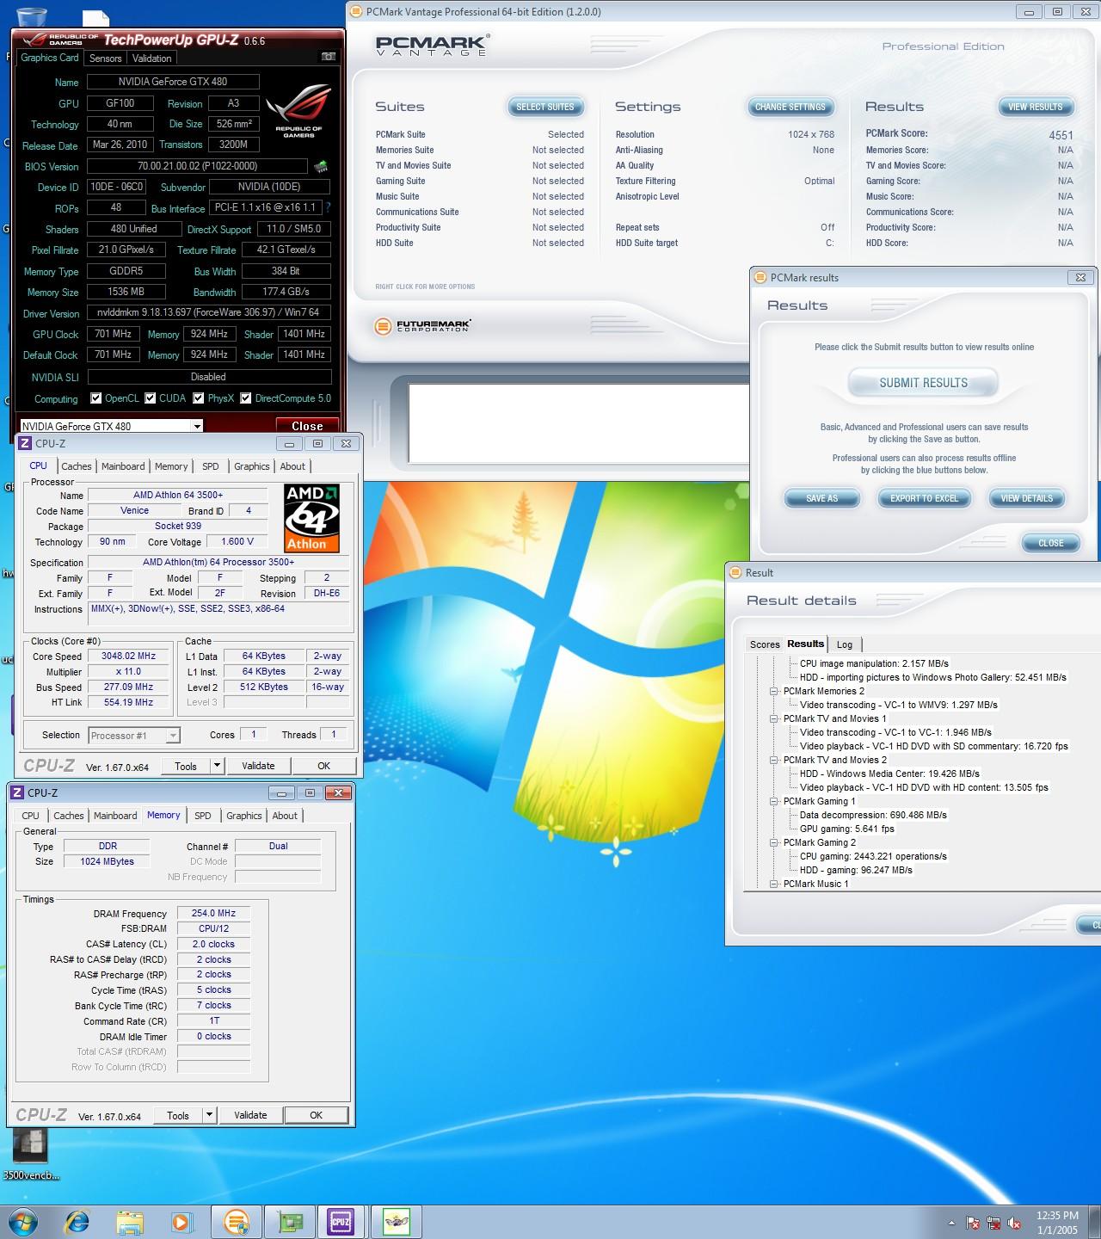This screenshot has width=1101, height=1239.
Task: Click the BIOS save chip icon in GPU-Z
Action: tap(321, 166)
